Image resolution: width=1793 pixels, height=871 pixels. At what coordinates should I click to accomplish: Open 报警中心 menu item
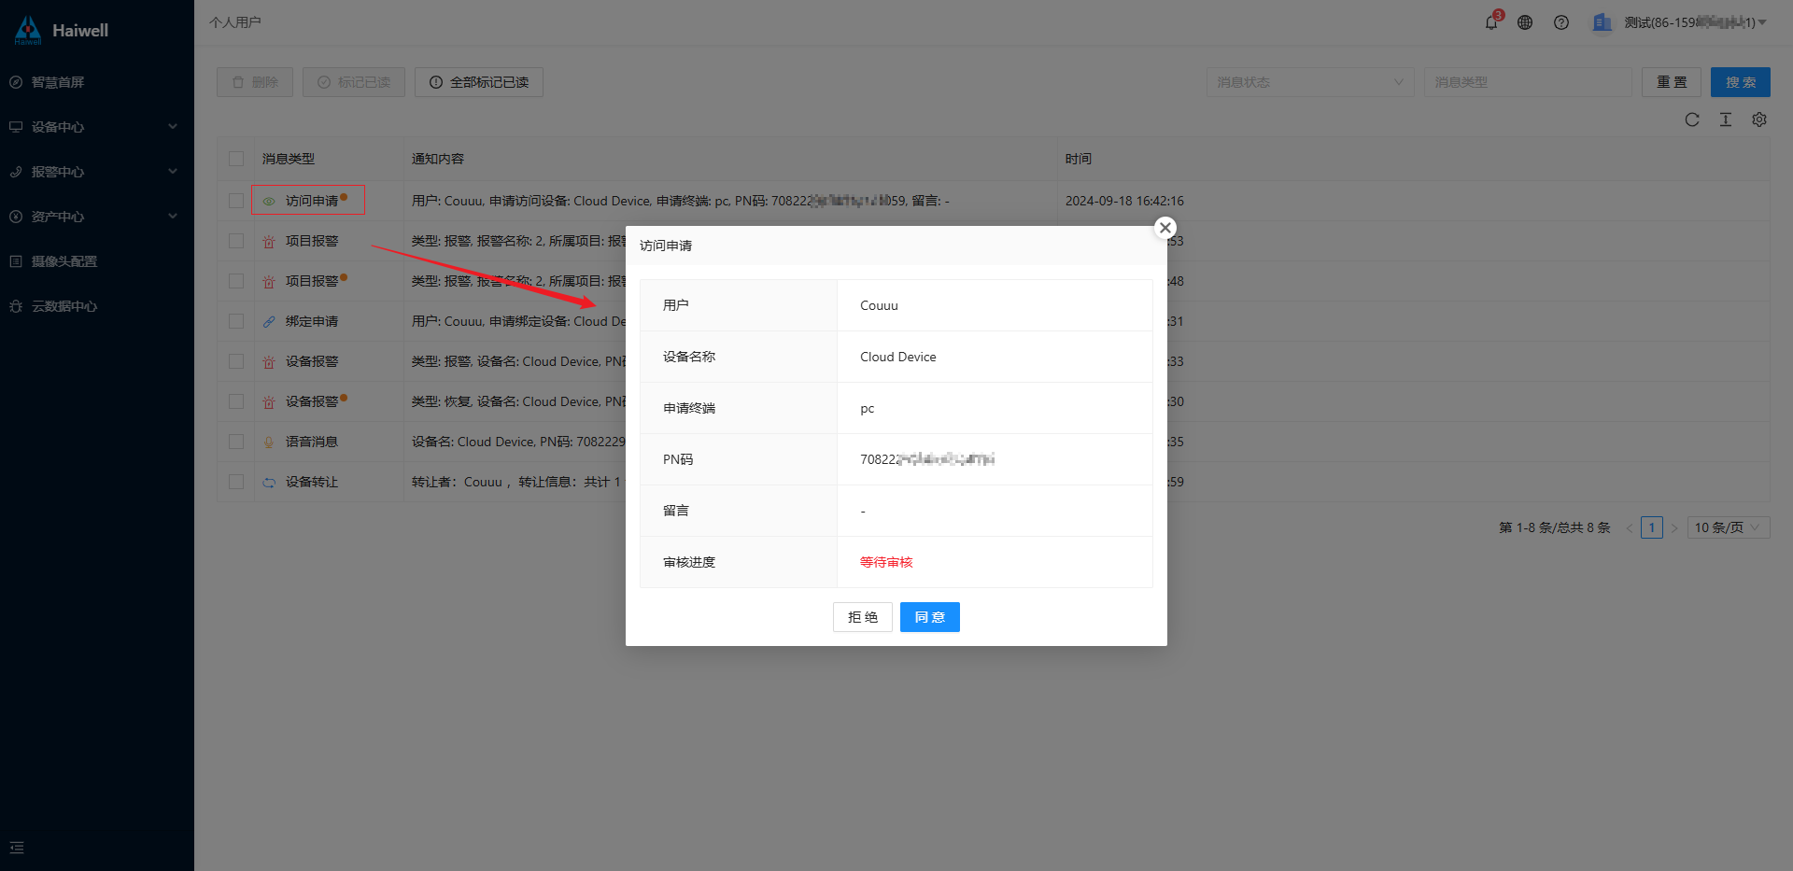[97, 172]
